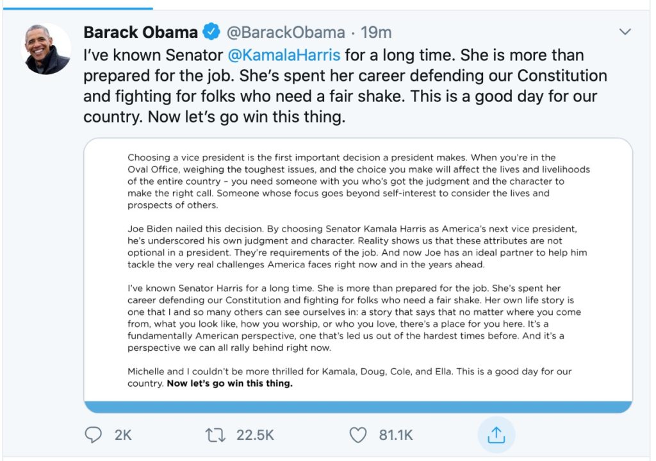The height and width of the screenshot is (461, 656).
Task: Open Barack Obama's profile avatar photo
Action: (47, 50)
